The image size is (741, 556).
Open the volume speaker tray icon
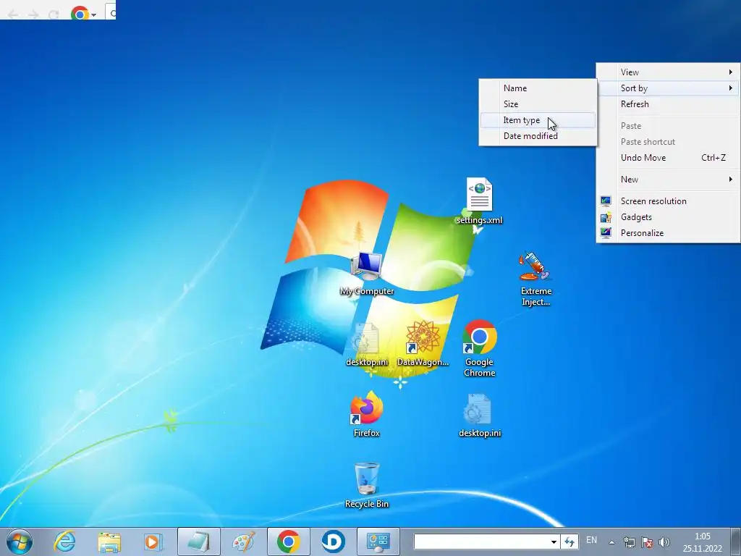(664, 542)
